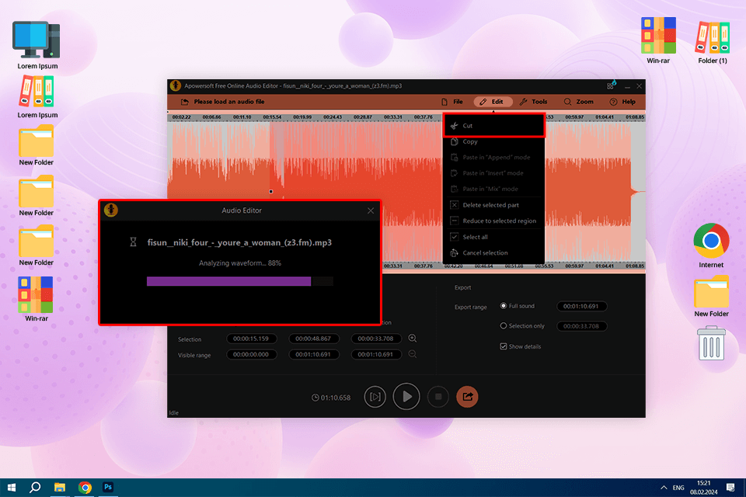The image size is (746, 497).
Task: Click the ENG language indicator
Action: pyautogui.click(x=678, y=488)
